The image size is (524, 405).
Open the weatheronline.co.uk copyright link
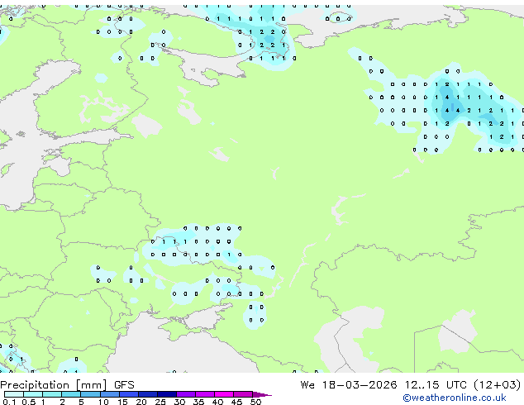[x=455, y=398]
